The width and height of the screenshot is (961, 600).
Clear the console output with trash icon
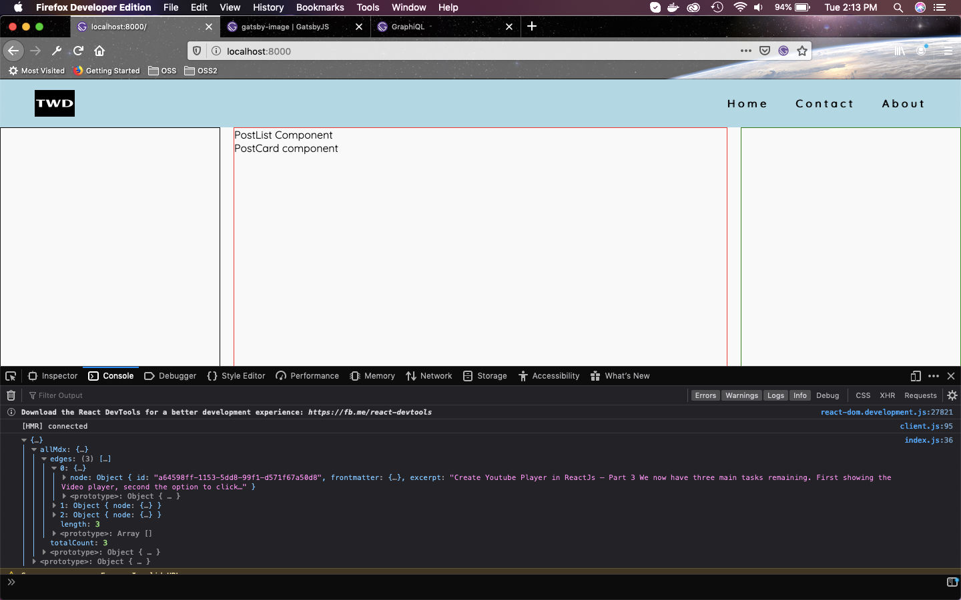pos(11,395)
